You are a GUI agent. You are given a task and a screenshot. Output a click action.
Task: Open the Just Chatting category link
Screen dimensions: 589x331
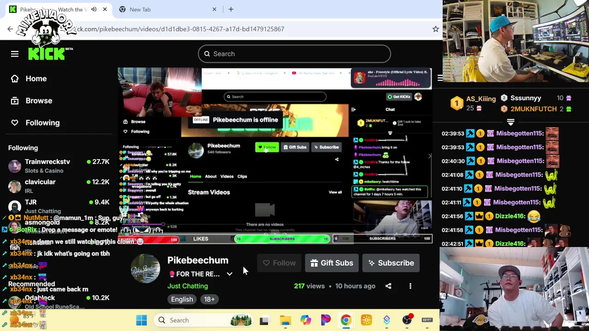point(188,286)
